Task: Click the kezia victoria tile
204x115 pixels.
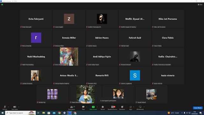Action: click(x=168, y=75)
